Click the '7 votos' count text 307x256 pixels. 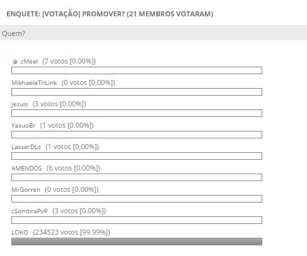click(56, 61)
